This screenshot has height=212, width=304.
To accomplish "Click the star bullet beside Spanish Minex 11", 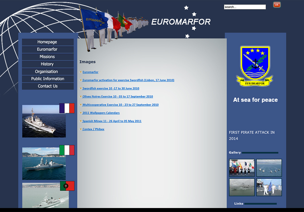I will tap(81, 121).
